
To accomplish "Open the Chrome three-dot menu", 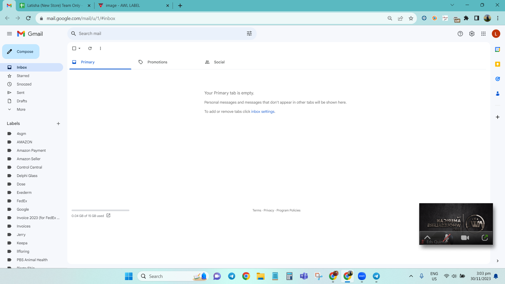I will [498, 18].
